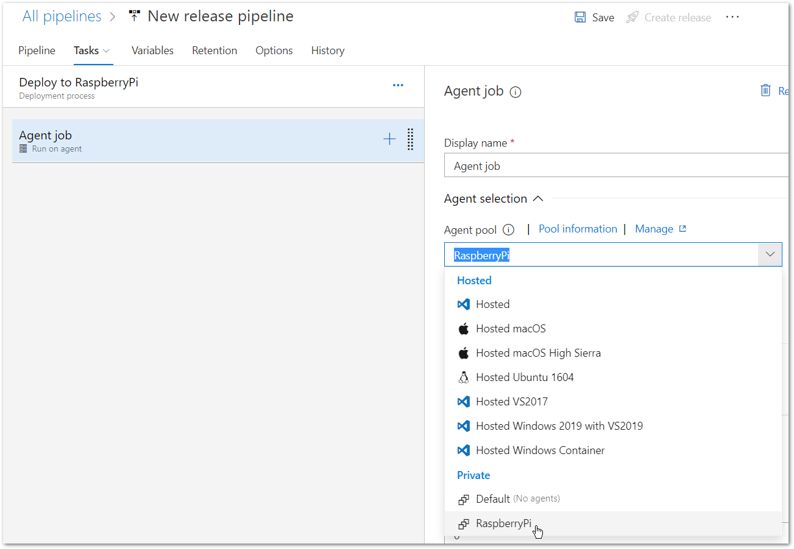Viewport: 794px width, 549px height.
Task: Navigate back via All pipelines breadcrumb
Action: [62, 16]
